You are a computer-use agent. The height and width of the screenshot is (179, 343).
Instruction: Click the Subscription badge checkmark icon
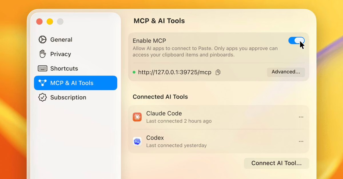coord(42,97)
